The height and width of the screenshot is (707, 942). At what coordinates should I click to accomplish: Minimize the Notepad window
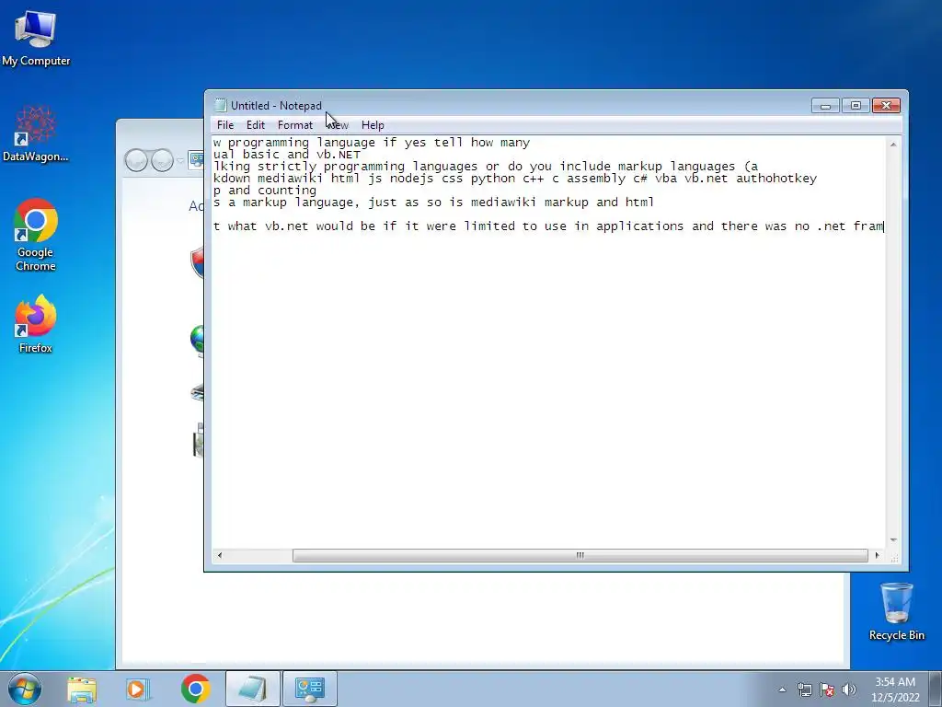coord(825,106)
